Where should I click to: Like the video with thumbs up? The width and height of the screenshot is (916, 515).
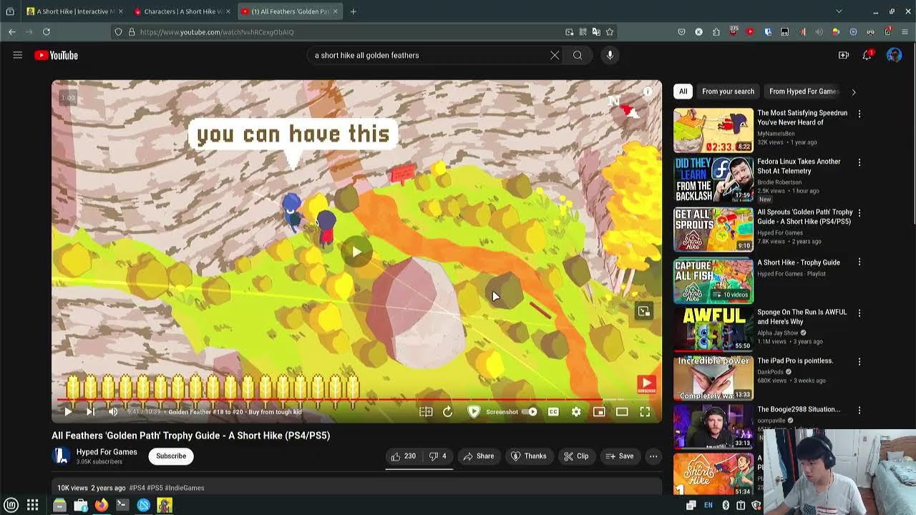point(403,456)
